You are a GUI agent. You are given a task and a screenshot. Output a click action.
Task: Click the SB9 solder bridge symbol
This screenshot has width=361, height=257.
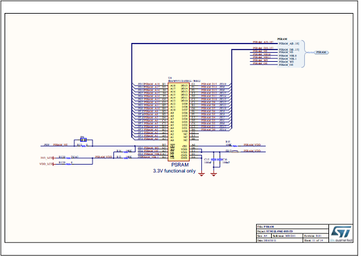coord(83,140)
